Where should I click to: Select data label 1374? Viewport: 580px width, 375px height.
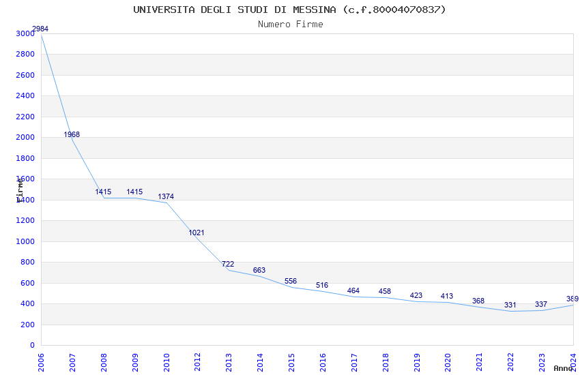pos(166,196)
